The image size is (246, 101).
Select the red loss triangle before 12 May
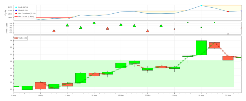pyautogui.click(x=54, y=31)
